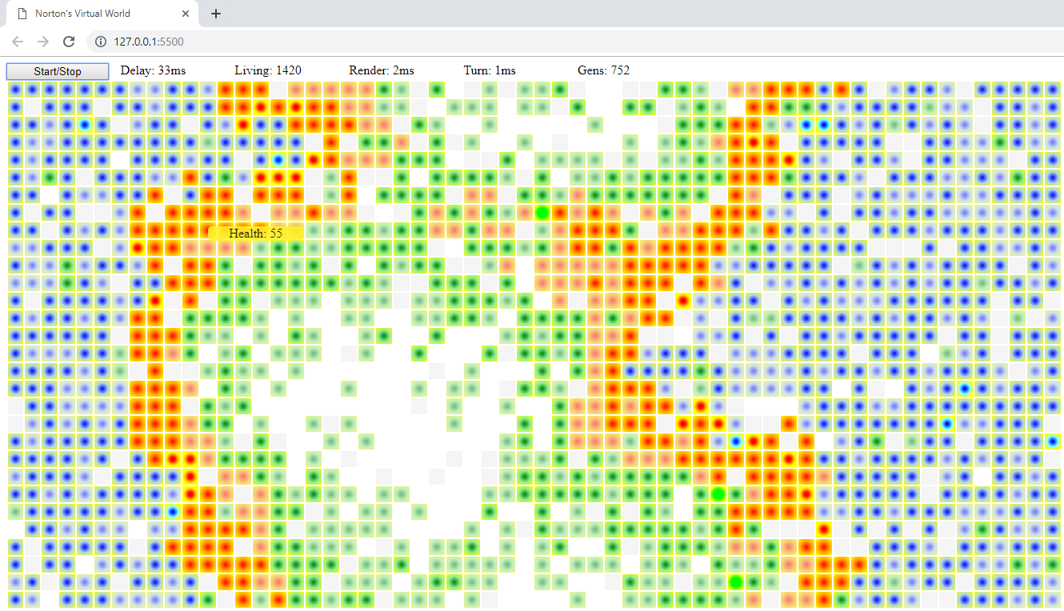Reload the simulation page
The width and height of the screenshot is (1064, 611).
69,42
